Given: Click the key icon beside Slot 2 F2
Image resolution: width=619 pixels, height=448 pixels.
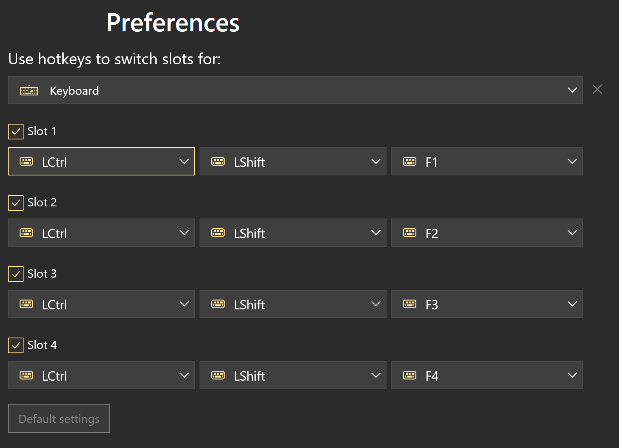Looking at the screenshot, I should point(410,233).
